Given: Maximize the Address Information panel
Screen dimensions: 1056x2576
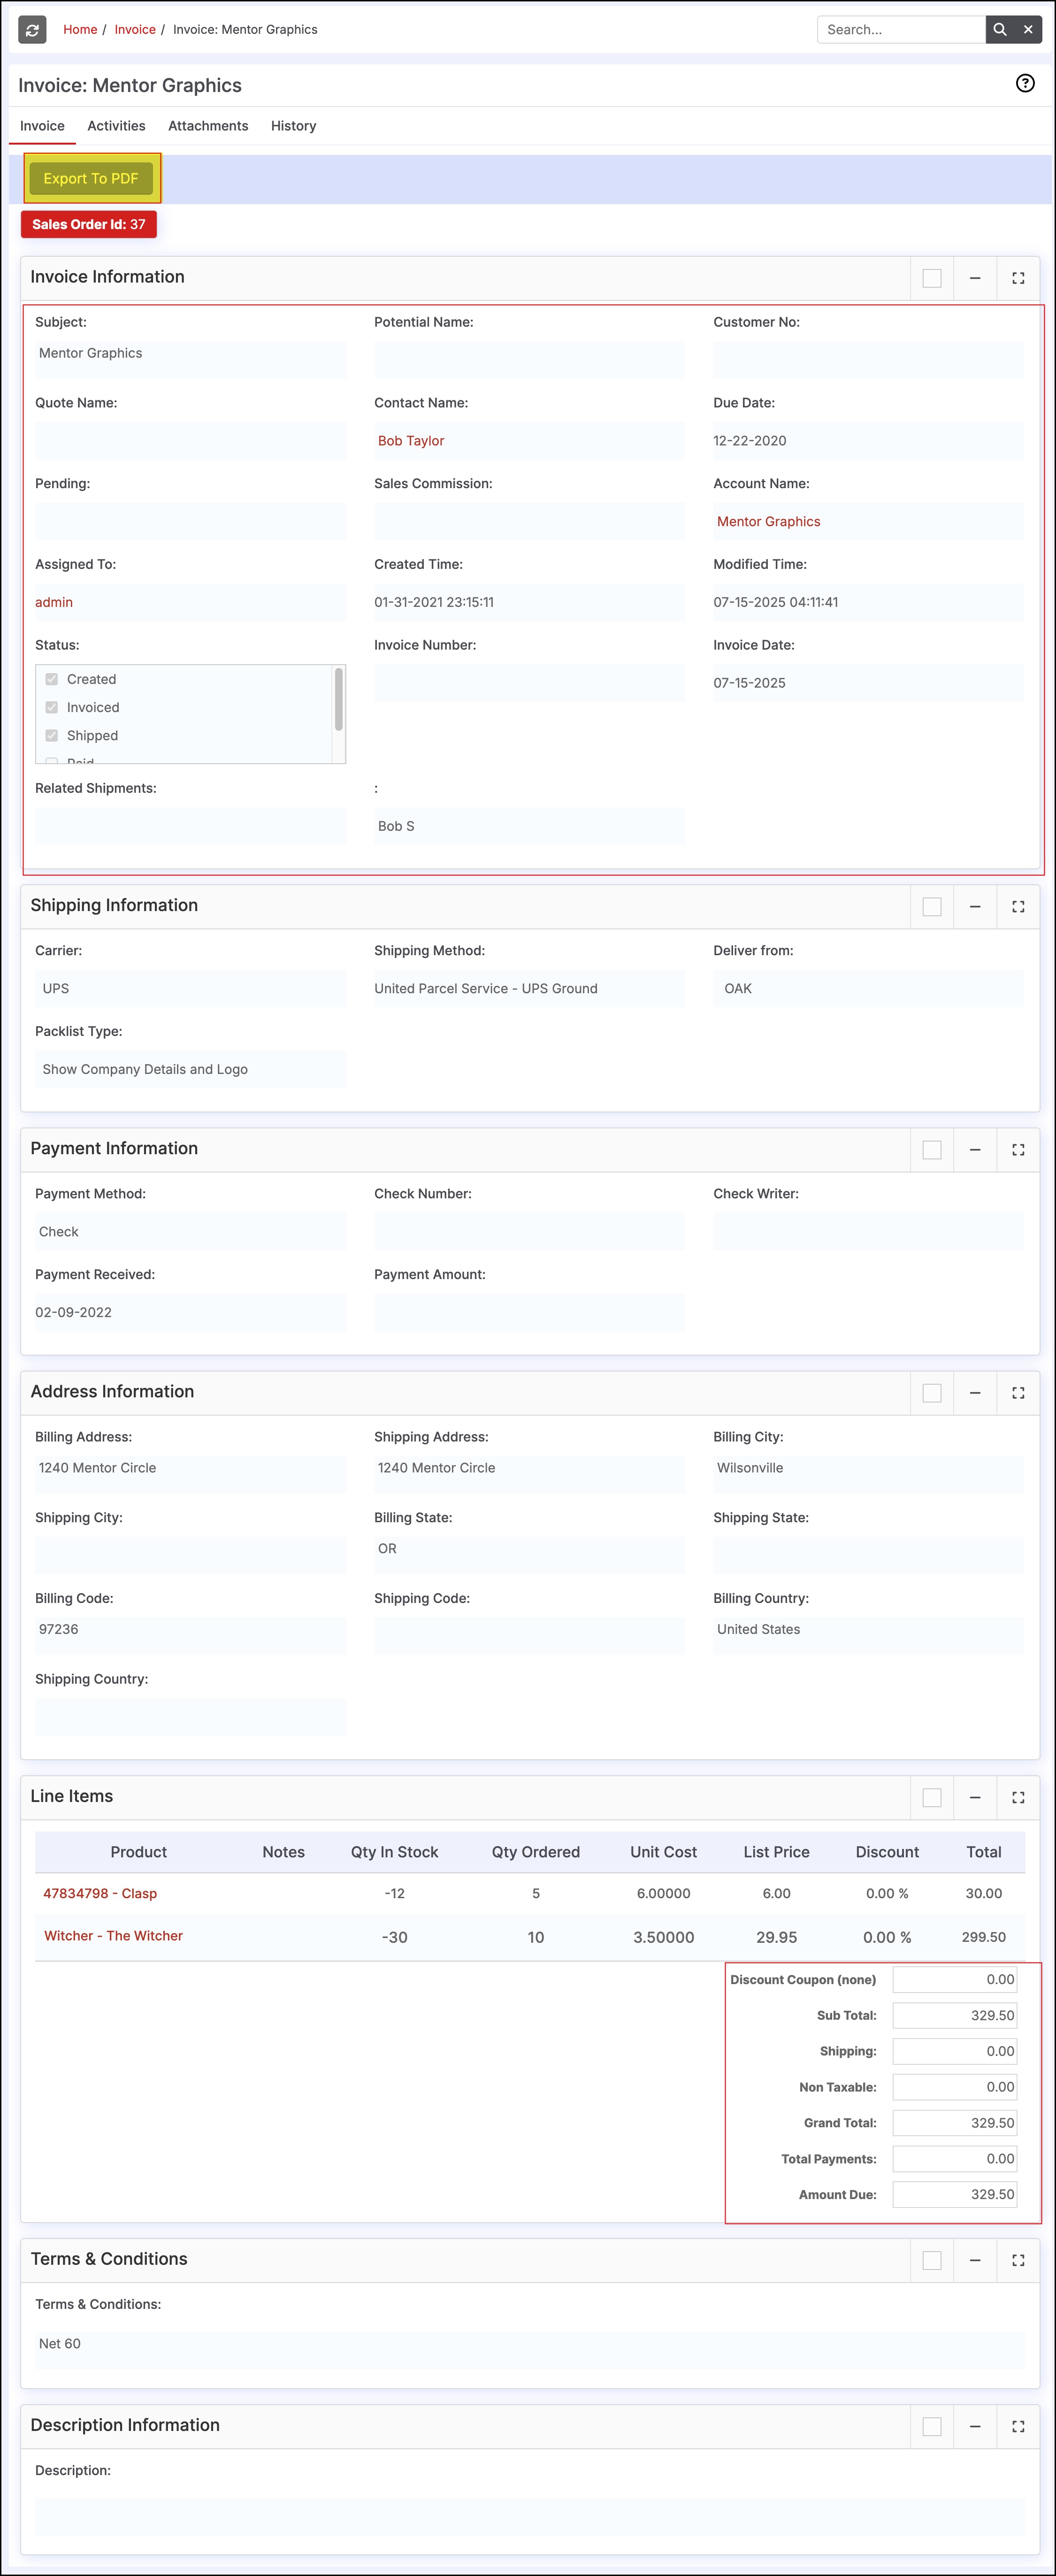Looking at the screenshot, I should [1018, 1393].
